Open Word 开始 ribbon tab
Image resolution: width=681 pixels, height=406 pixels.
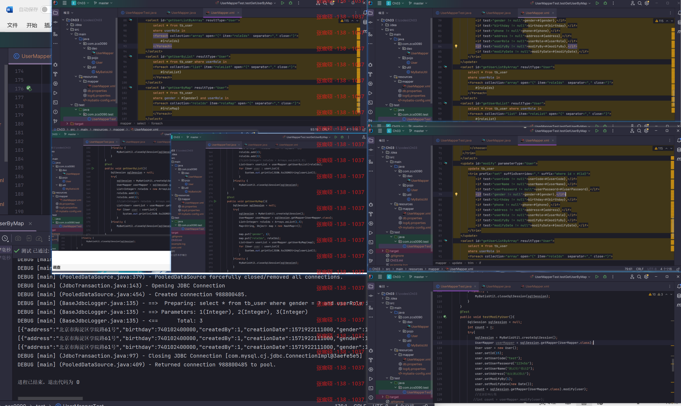tap(32, 25)
